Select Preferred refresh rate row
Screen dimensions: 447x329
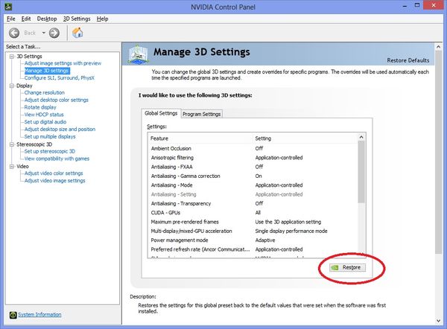253,249
